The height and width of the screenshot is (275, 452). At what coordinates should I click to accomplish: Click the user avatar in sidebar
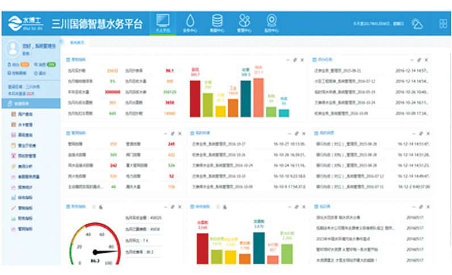[13, 49]
